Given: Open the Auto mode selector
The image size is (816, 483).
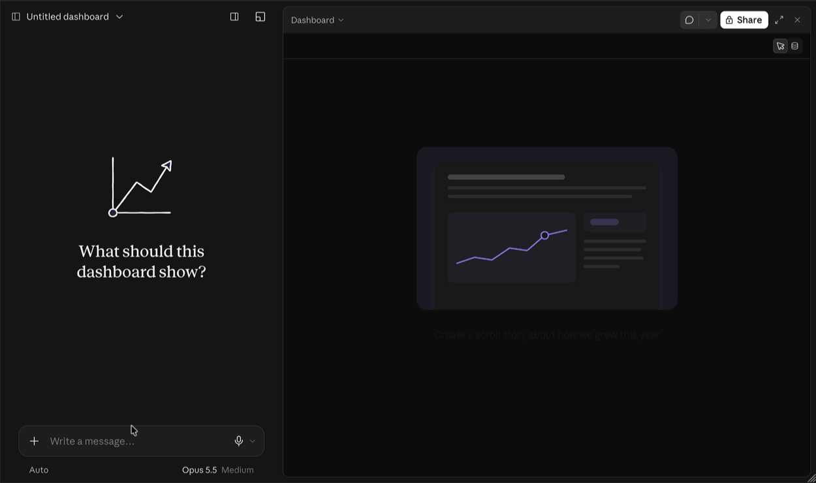Looking at the screenshot, I should (39, 470).
